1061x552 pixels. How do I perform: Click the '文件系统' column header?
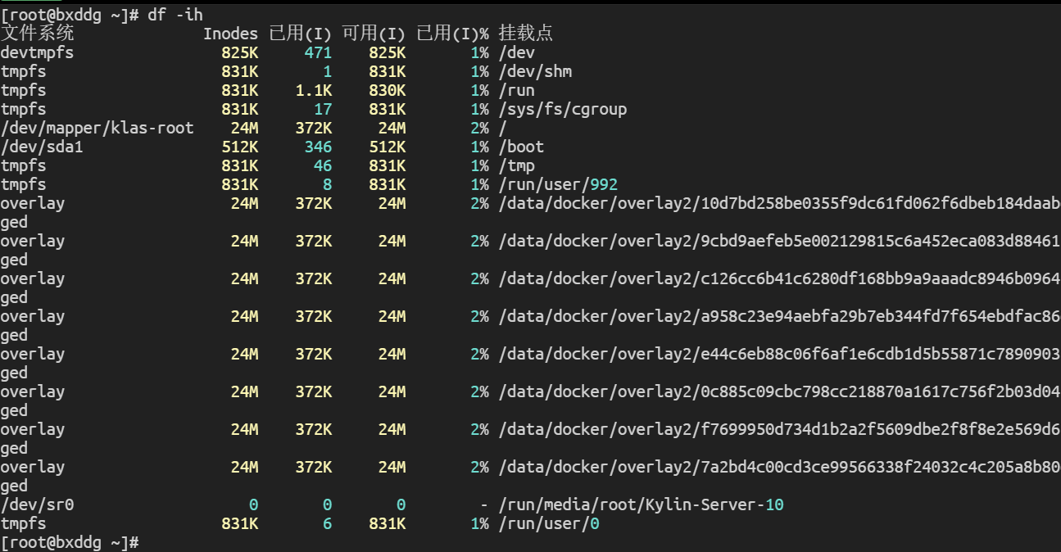point(37,34)
